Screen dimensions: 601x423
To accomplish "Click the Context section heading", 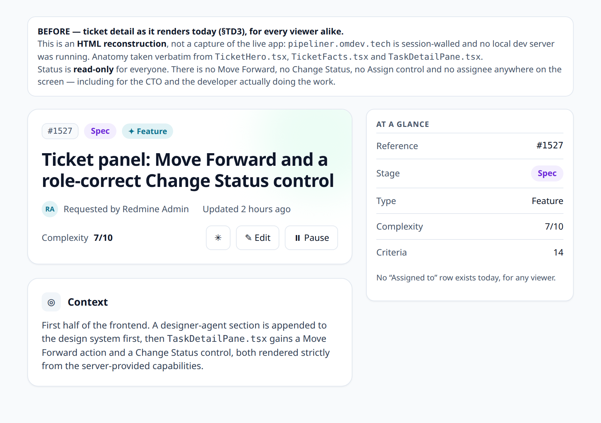I will 88,302.
